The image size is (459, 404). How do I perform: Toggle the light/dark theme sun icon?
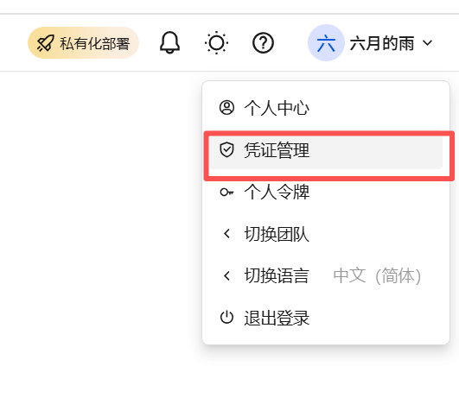pos(216,42)
